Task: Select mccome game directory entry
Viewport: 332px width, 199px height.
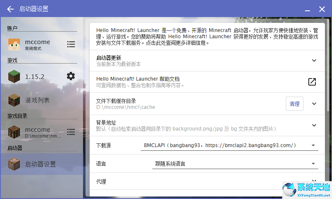Action: pyautogui.click(x=42, y=132)
